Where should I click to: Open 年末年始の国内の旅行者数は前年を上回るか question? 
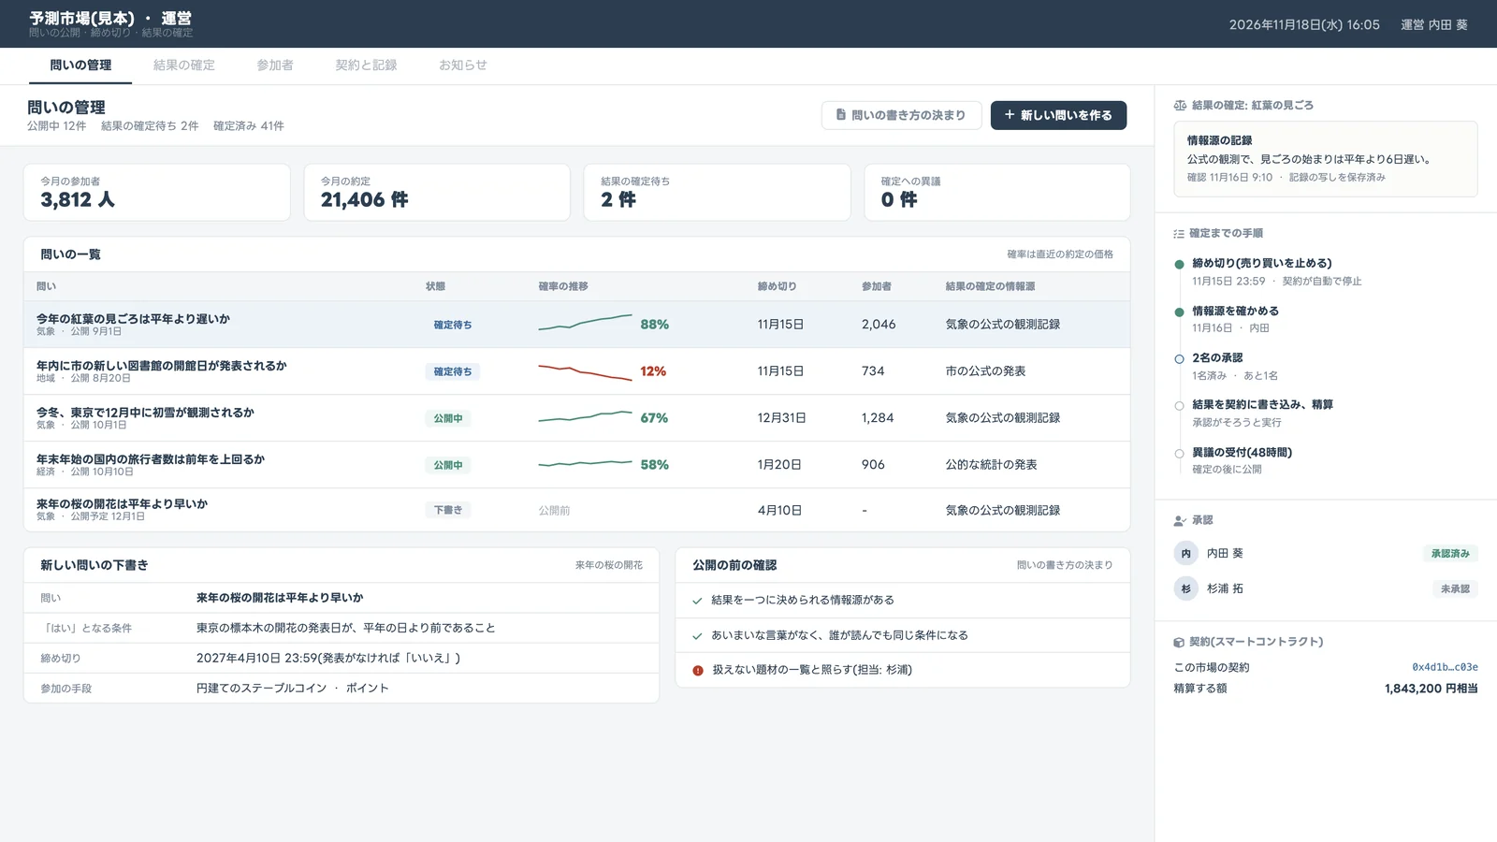point(151,459)
